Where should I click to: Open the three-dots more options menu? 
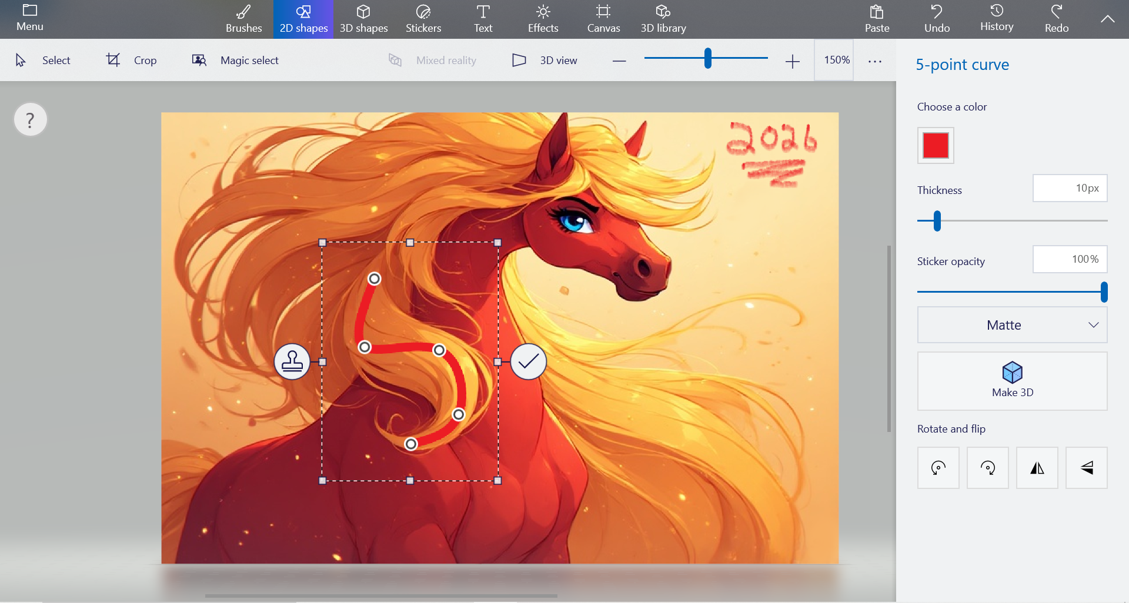[x=874, y=61]
